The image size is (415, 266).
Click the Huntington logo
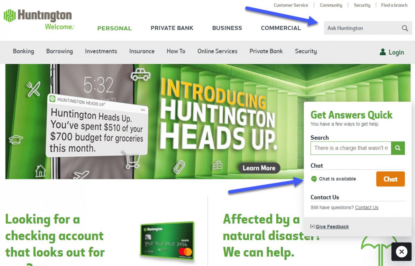(39, 19)
